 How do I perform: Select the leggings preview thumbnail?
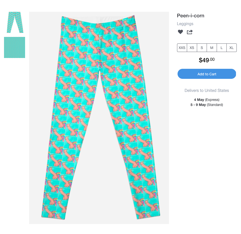click(15, 22)
